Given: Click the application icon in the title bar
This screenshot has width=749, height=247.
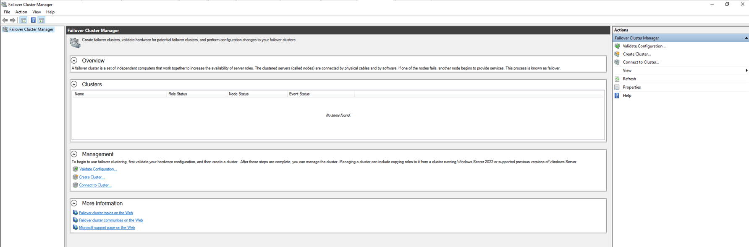Looking at the screenshot, I should pyautogui.click(x=4, y=5).
